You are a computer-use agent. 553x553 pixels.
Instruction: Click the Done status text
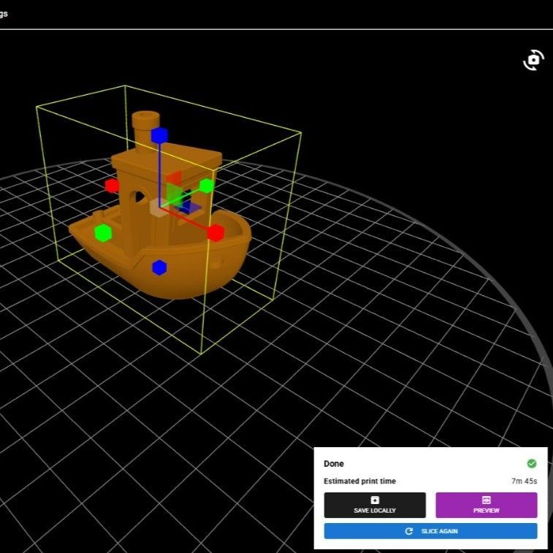[x=334, y=463]
